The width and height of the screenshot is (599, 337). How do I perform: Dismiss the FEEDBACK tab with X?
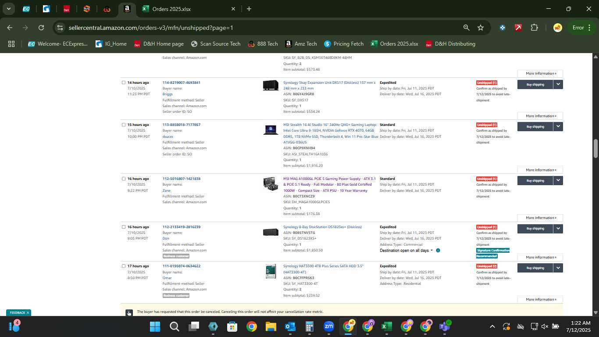coord(28,312)
